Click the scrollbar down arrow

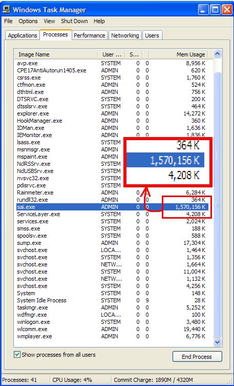coord(217,342)
